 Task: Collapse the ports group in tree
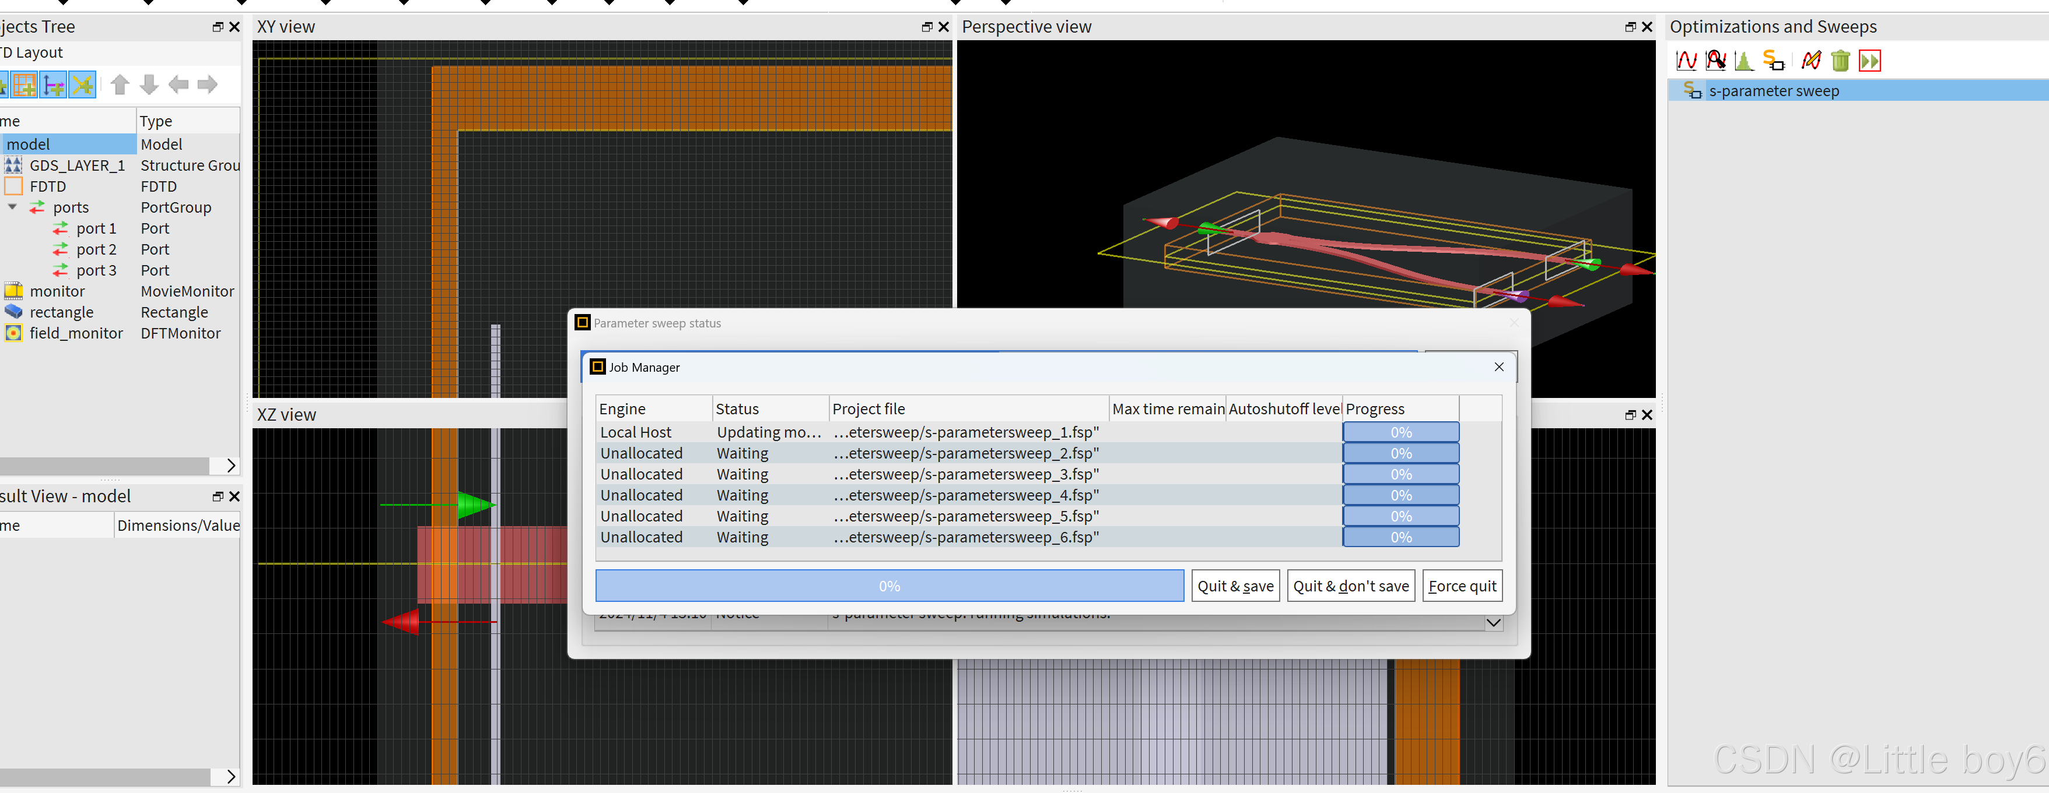(13, 207)
